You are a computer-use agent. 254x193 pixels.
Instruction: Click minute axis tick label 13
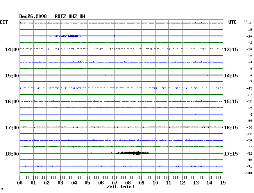tap(196, 183)
